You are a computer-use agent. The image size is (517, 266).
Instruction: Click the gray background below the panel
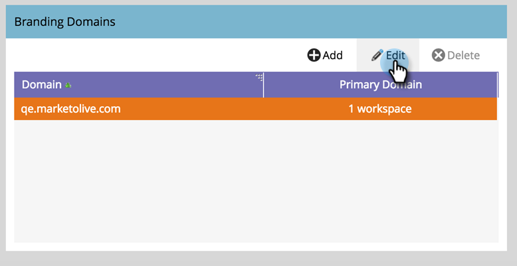pos(258,259)
